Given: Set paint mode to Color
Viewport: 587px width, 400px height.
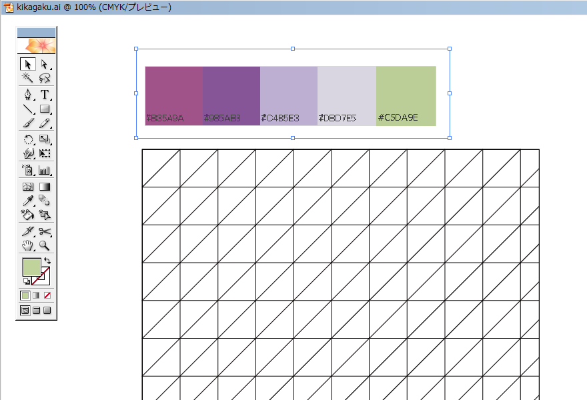Looking at the screenshot, I should [x=25, y=295].
